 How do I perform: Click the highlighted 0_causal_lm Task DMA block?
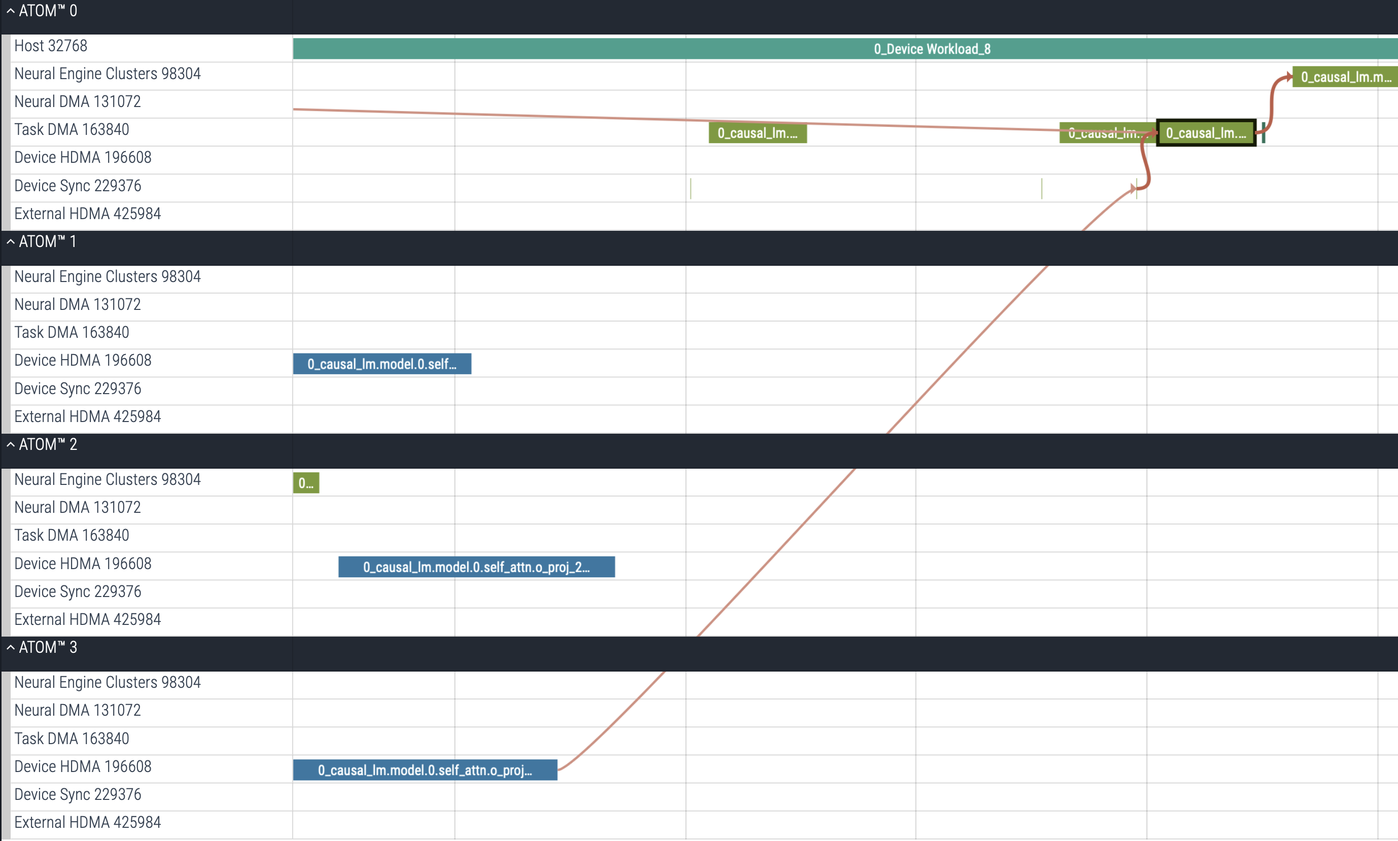1205,133
